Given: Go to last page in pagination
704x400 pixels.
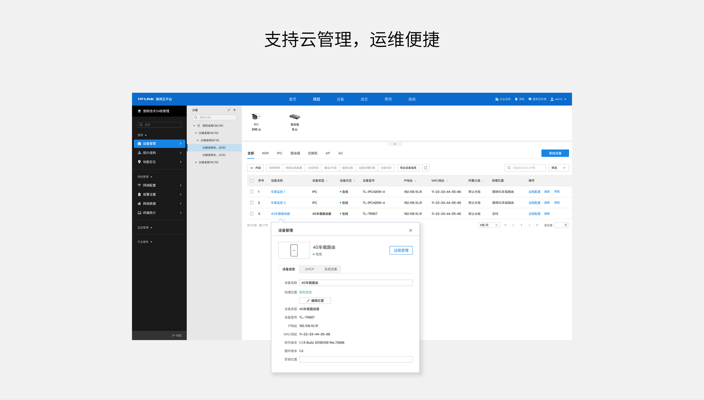Looking at the screenshot, I should pos(537,225).
